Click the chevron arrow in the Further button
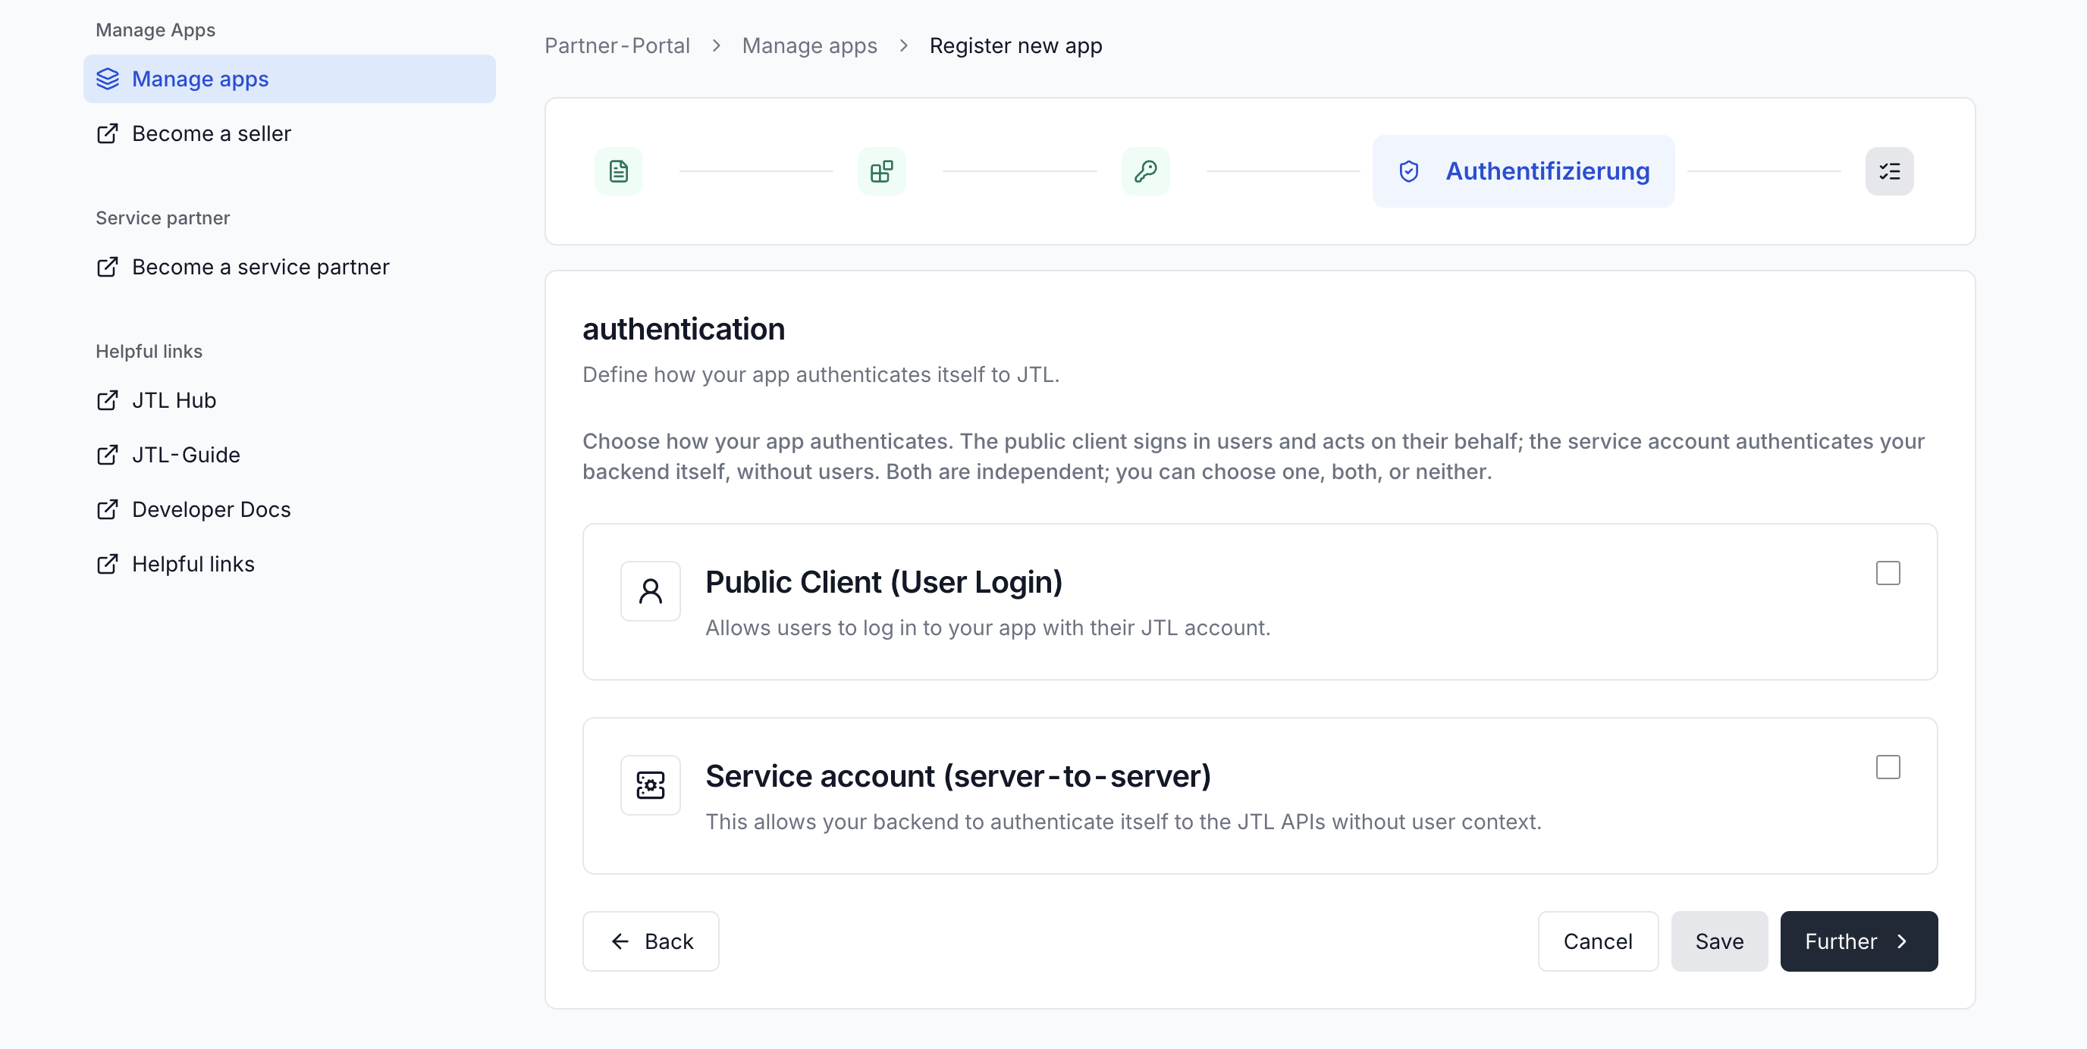 point(1901,941)
